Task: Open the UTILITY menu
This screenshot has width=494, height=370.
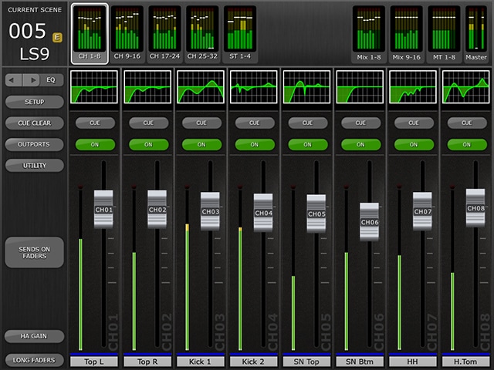Action: point(34,166)
